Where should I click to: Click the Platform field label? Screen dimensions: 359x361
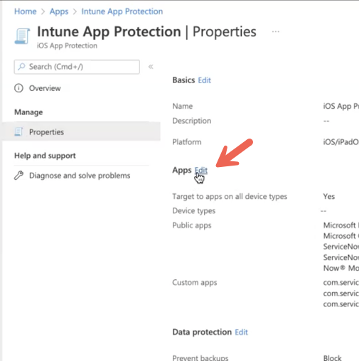(187, 142)
